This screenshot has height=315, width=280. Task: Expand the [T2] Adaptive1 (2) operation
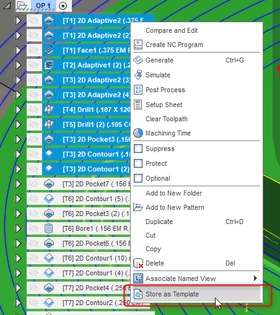pyautogui.click(x=18, y=65)
